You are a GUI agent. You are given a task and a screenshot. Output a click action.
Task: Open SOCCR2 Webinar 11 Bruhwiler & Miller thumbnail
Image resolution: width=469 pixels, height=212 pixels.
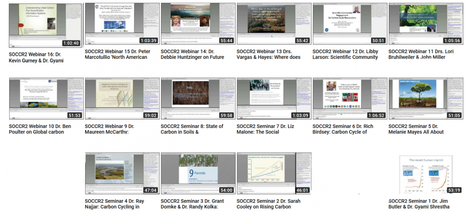tap(425, 23)
